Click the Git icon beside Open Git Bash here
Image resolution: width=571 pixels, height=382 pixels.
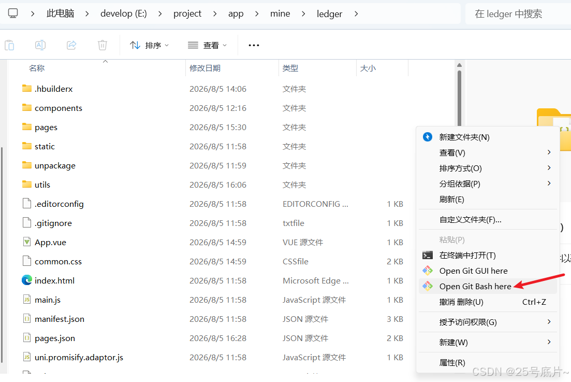428,287
